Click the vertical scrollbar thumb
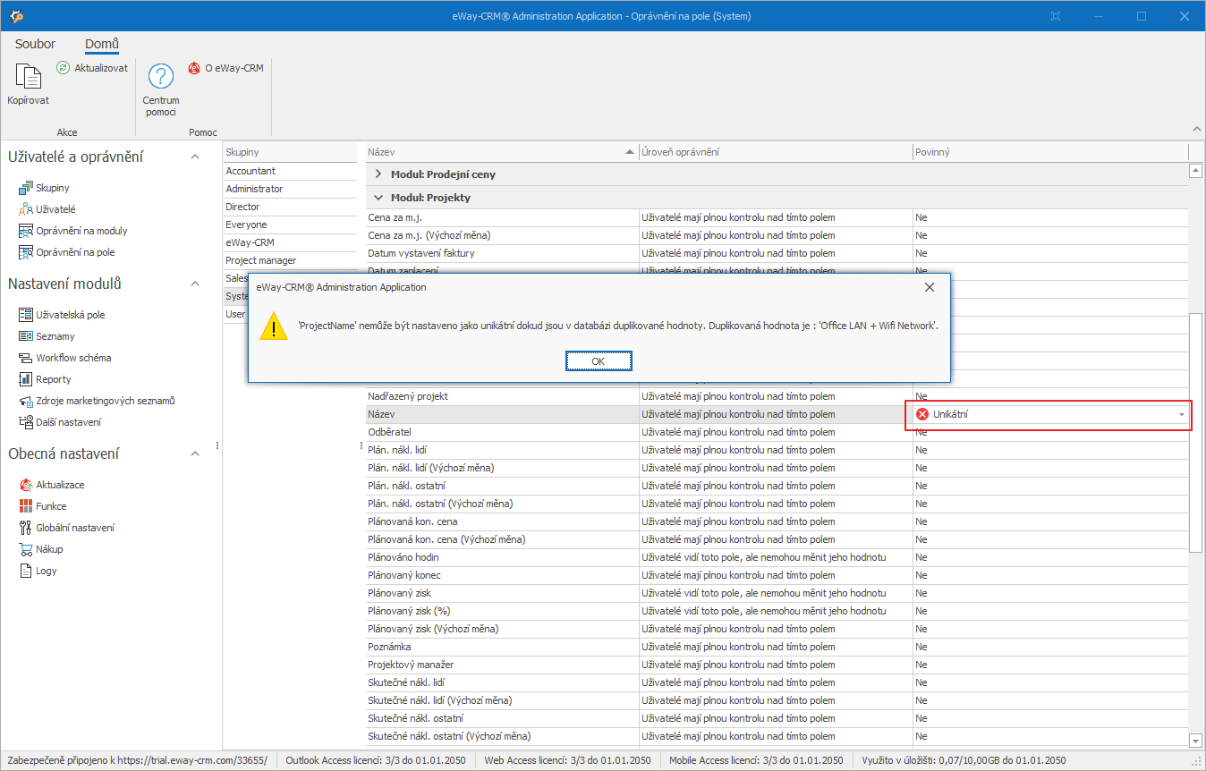 (1194, 433)
